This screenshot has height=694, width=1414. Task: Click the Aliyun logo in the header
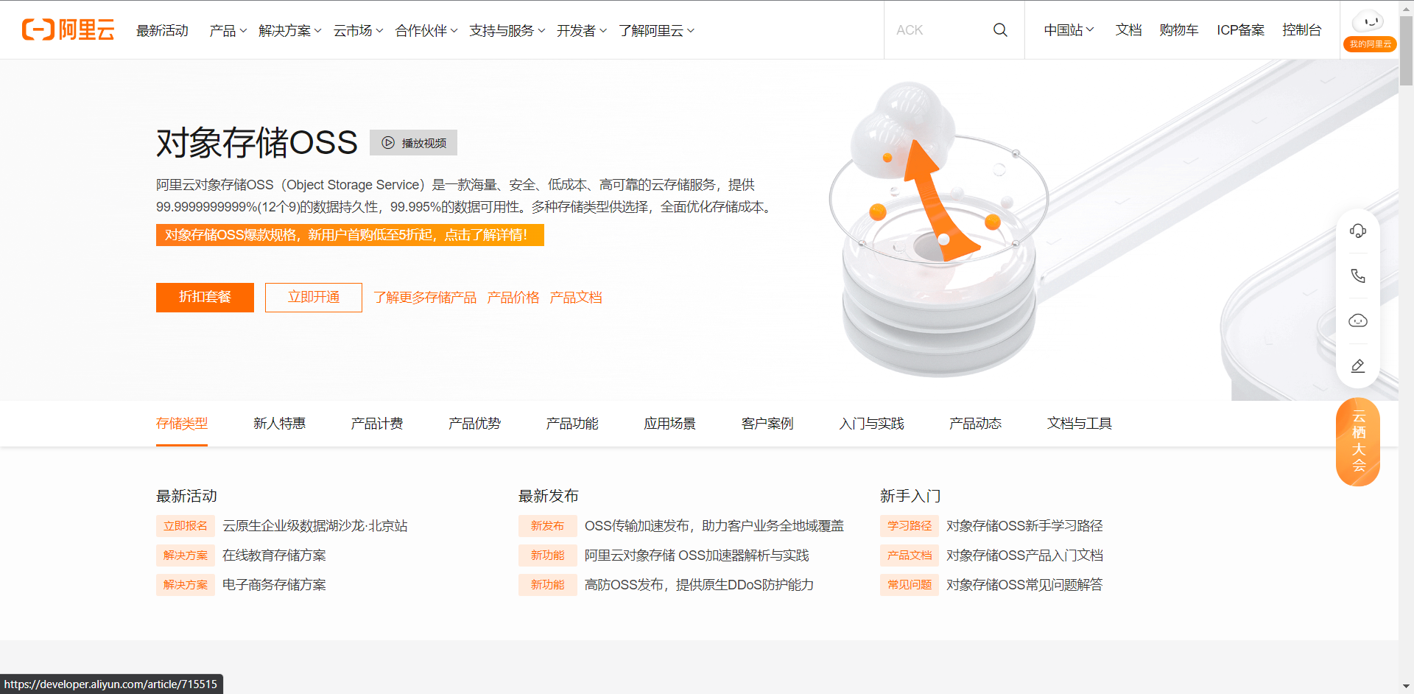(x=68, y=29)
